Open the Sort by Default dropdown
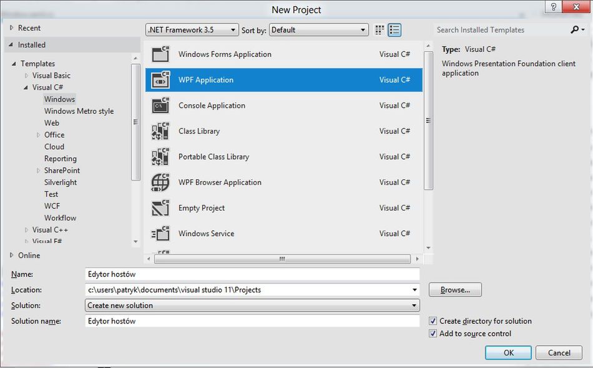The height and width of the screenshot is (368, 593). (319, 30)
